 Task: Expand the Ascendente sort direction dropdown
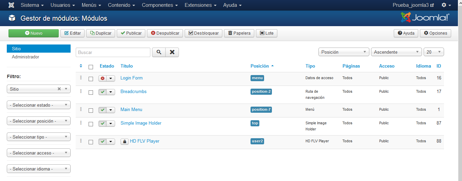(396, 52)
